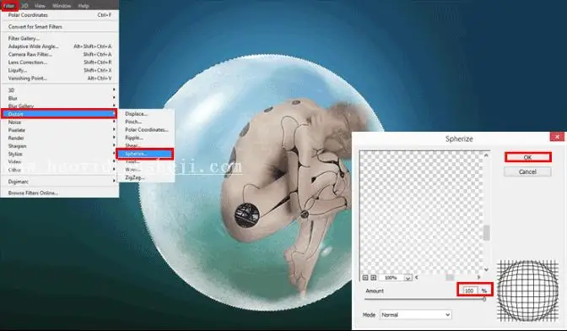Open Filter Gallery...
The width and height of the screenshot is (567, 331).
click(x=60, y=38)
